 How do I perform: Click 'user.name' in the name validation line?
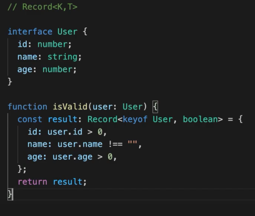(80, 144)
